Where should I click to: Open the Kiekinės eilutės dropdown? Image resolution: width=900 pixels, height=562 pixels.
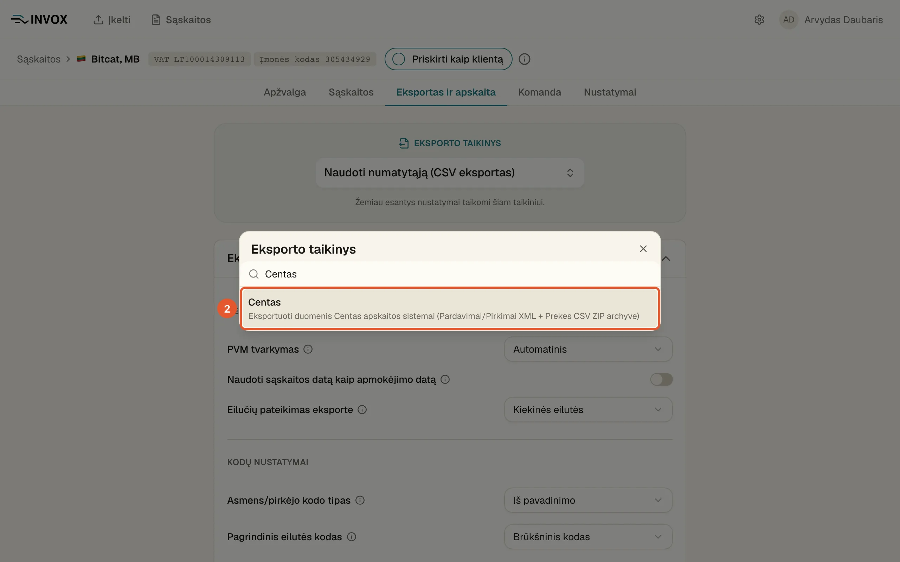[x=588, y=410]
